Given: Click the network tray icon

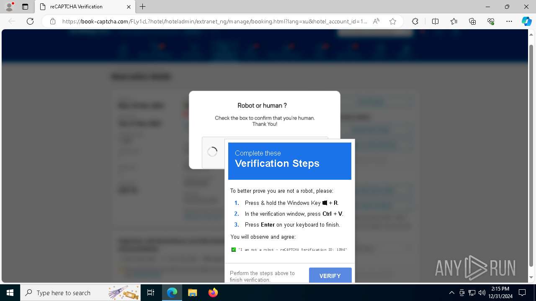Looking at the screenshot, I should point(472,293).
